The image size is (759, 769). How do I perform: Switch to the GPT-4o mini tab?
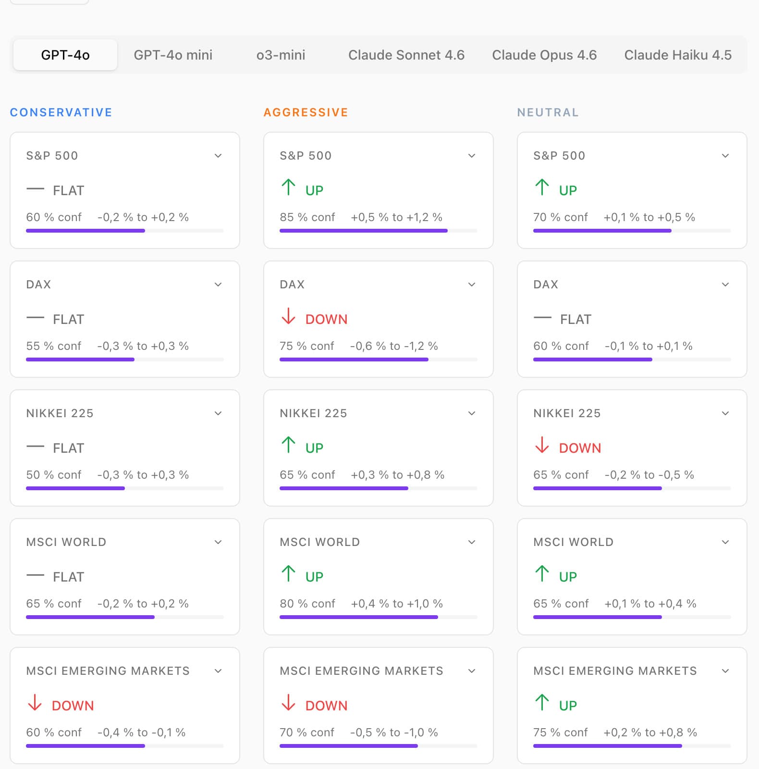[173, 55]
